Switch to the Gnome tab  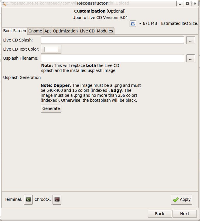click(35, 31)
